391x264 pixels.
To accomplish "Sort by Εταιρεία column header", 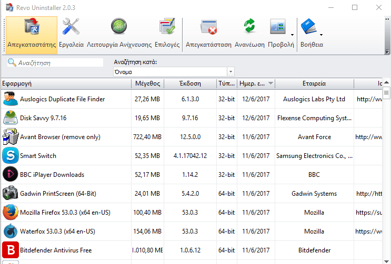I will tap(314, 83).
